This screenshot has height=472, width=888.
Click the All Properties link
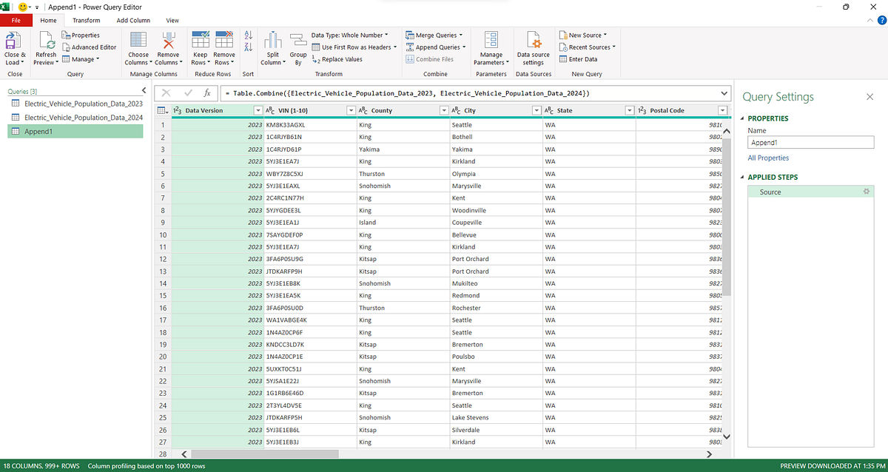(768, 158)
